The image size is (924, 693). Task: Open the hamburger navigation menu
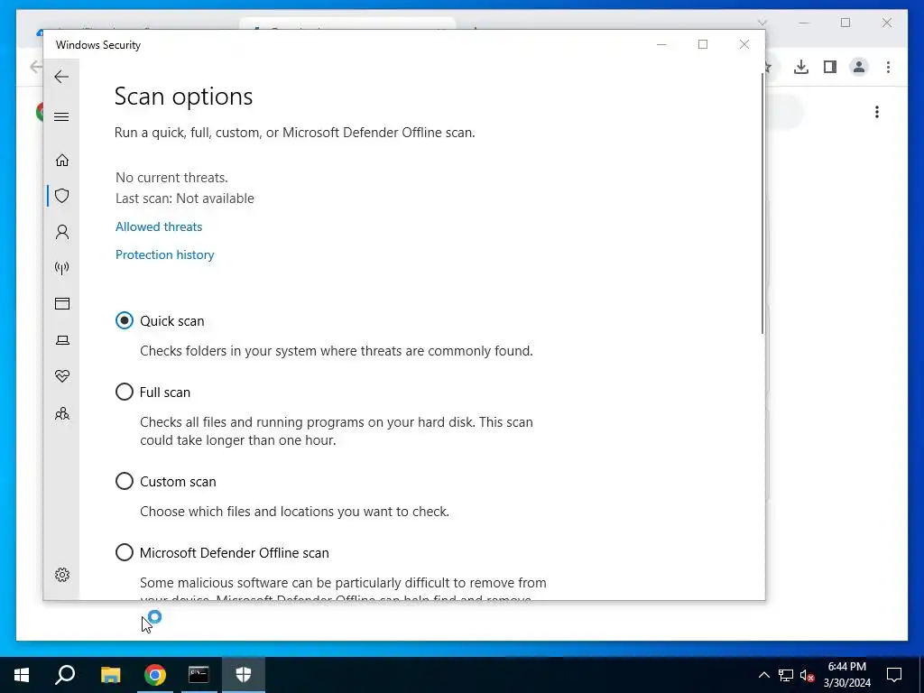coord(61,116)
